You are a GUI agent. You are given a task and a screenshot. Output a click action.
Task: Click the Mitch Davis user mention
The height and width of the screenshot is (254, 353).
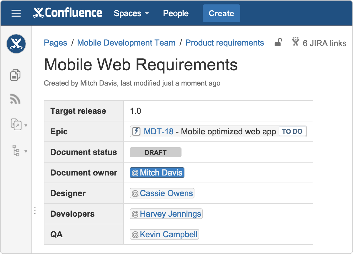point(157,173)
